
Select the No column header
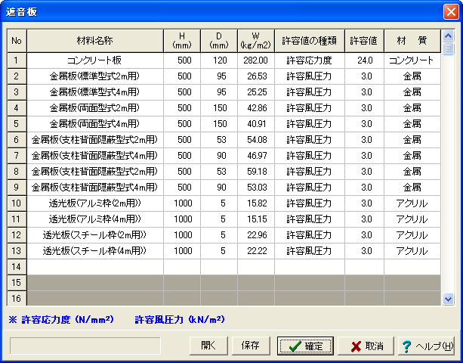tap(17, 41)
